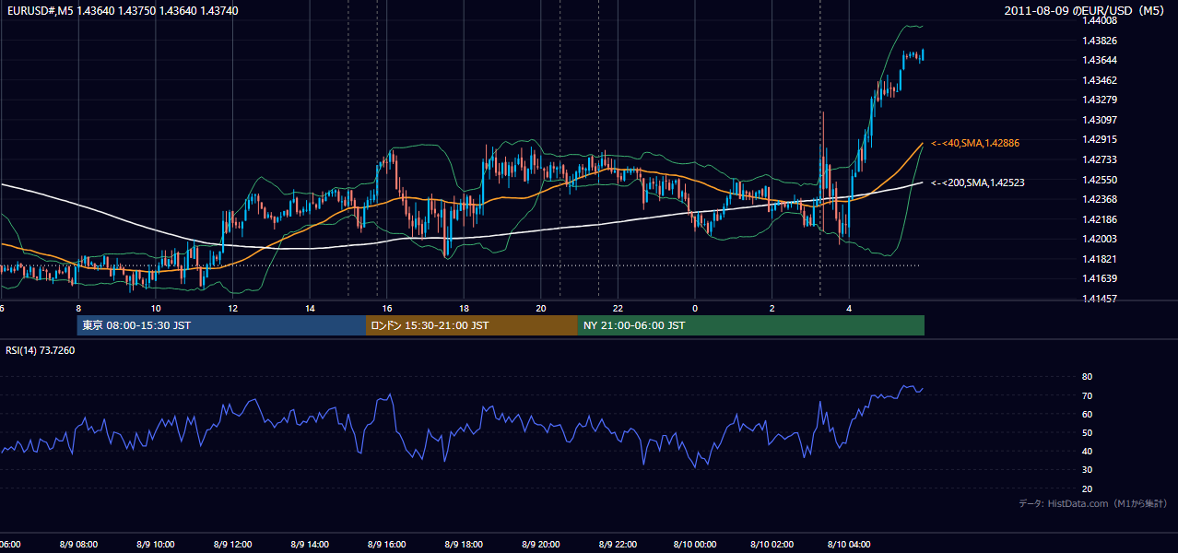Open the HistData.com data source note
Image resolution: width=1178 pixels, height=553 pixels.
click(1093, 503)
